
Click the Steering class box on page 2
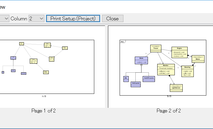pos(187,71)
